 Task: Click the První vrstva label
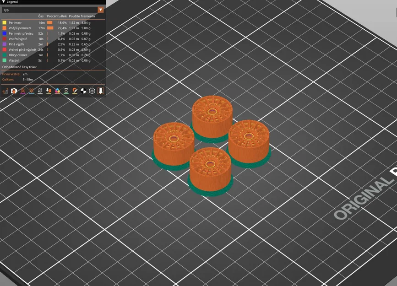click(x=11, y=74)
